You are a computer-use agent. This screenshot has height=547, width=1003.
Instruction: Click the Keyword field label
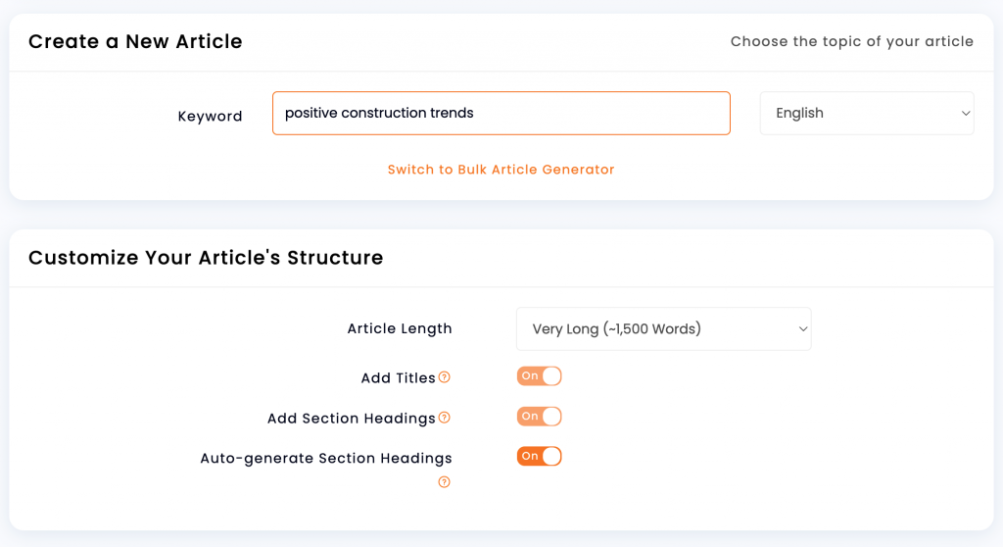210,117
